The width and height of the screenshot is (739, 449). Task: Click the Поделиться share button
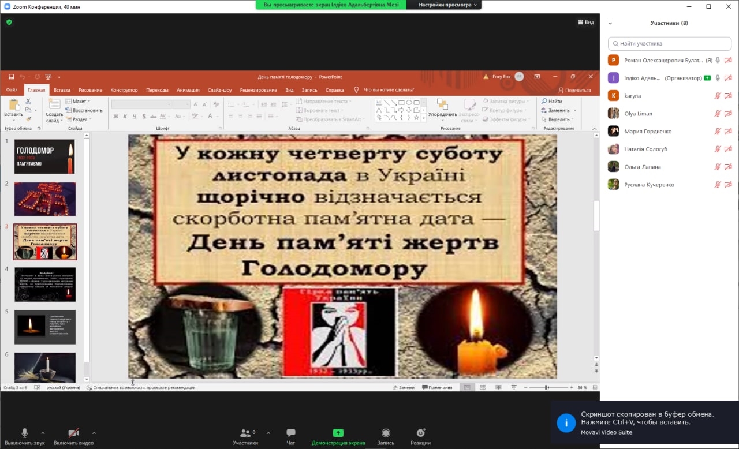point(574,90)
